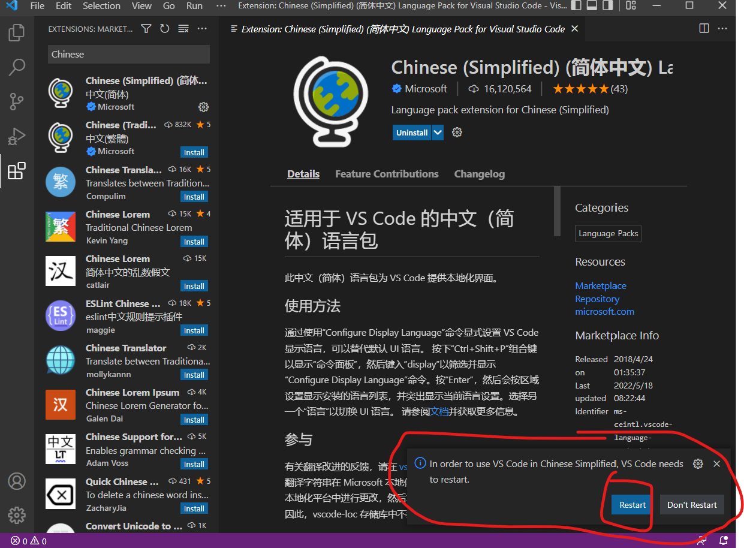This screenshot has height=548, width=744.
Task: Open the Accounts menu icon
Action: click(17, 481)
